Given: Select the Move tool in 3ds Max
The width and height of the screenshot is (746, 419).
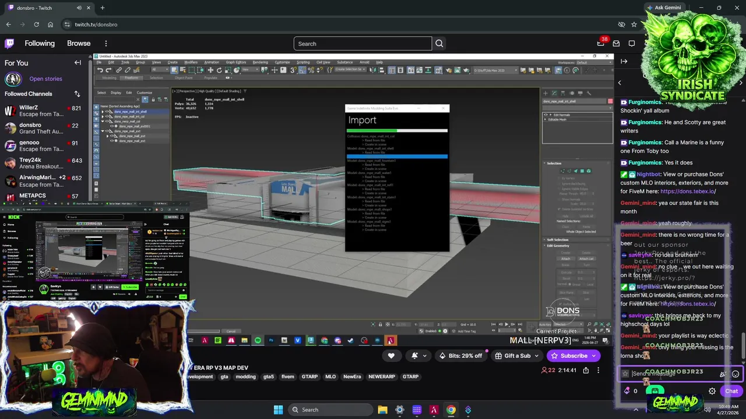Looking at the screenshot, I should [211, 70].
